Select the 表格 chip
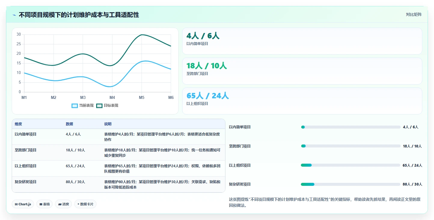Screen dimensions: 434x220 tap(44, 204)
